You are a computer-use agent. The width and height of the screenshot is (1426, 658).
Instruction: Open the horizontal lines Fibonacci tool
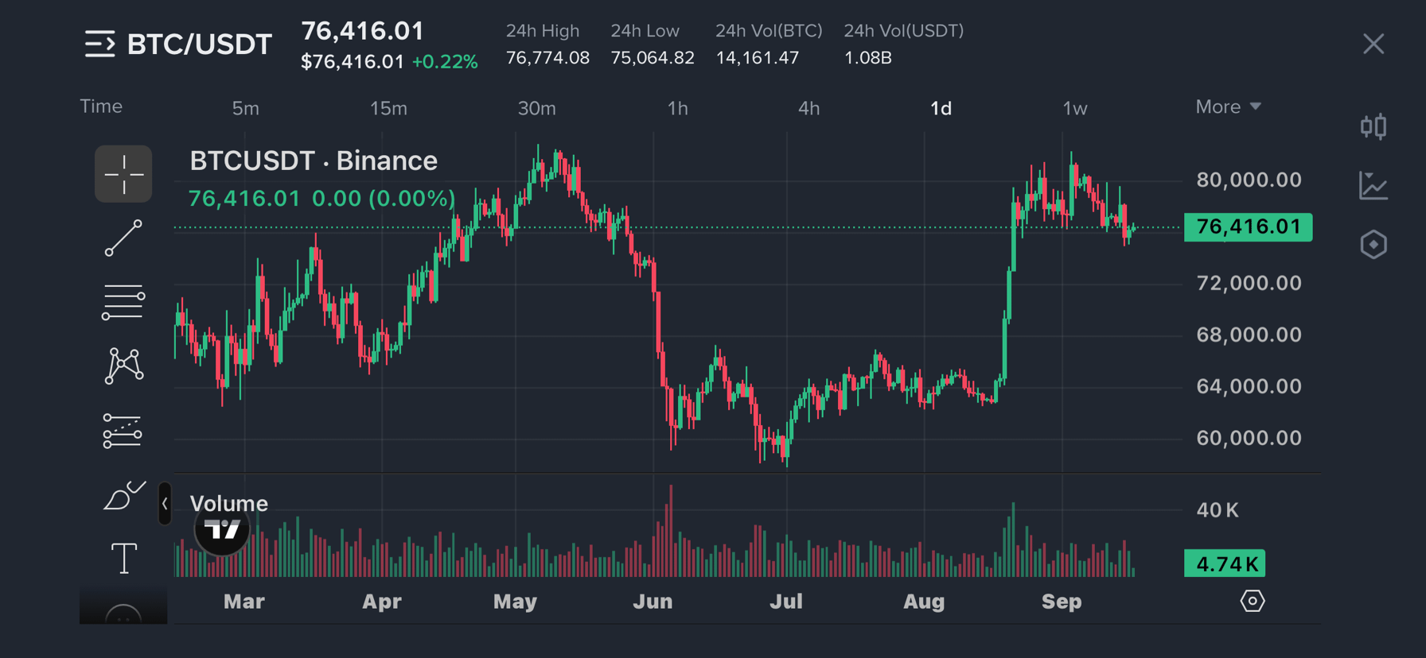coord(123,303)
